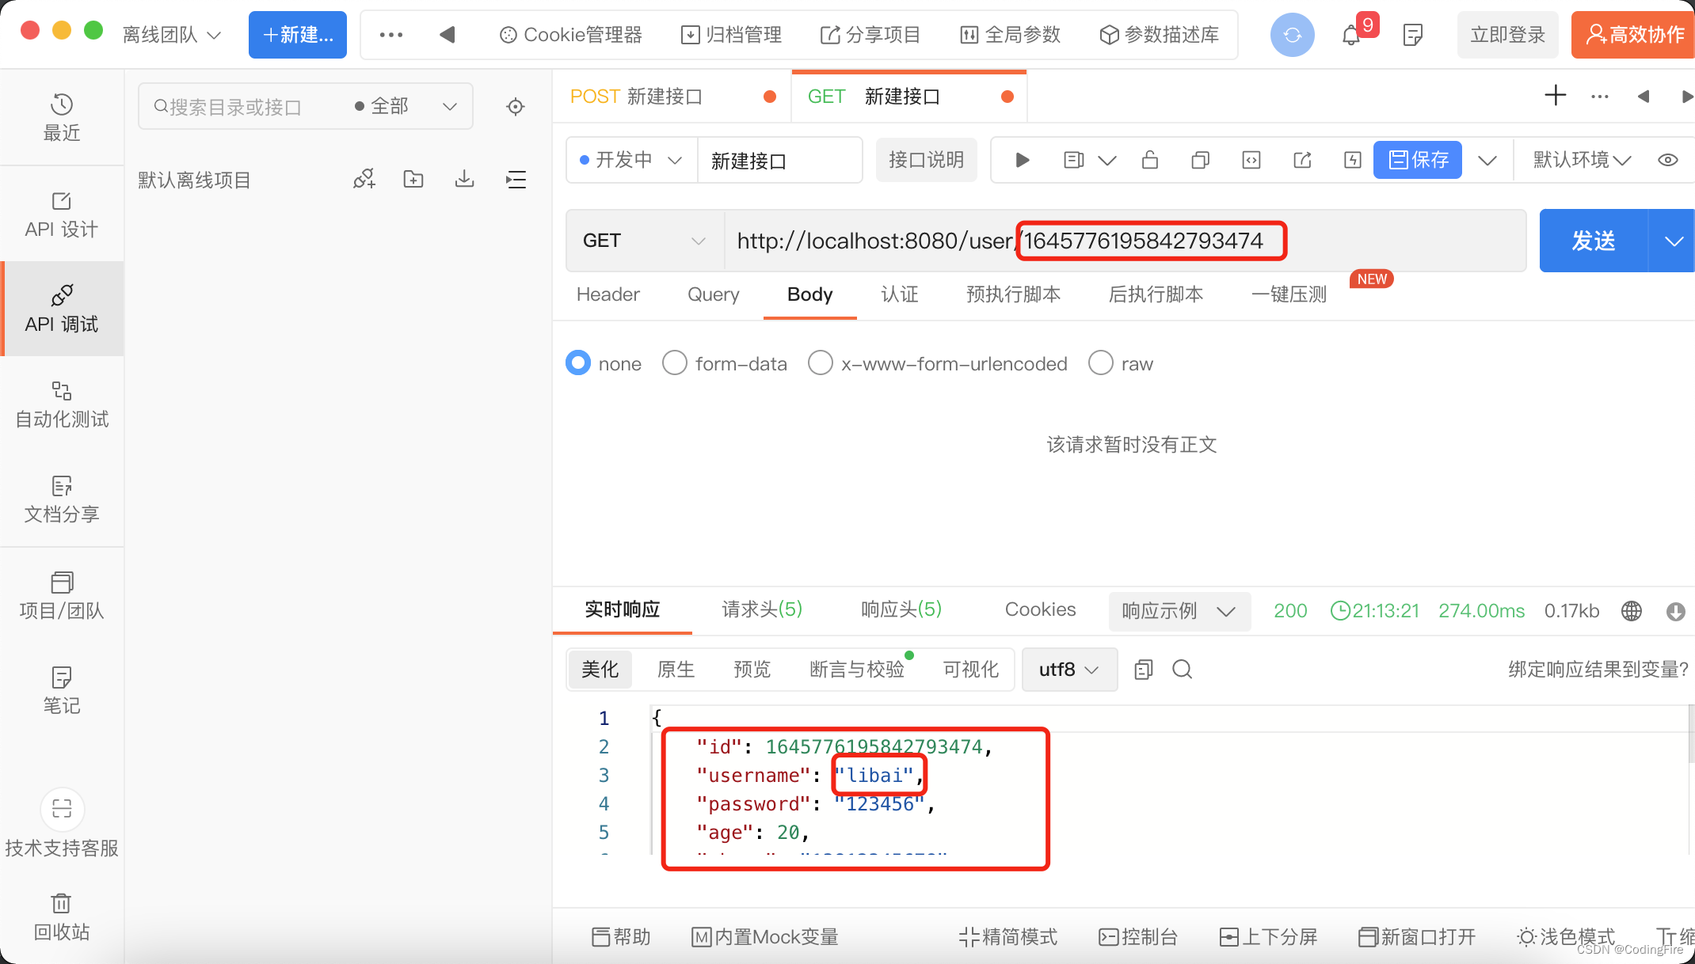Click the 保存 save button
Image resolution: width=1695 pixels, height=964 pixels.
coord(1418,161)
